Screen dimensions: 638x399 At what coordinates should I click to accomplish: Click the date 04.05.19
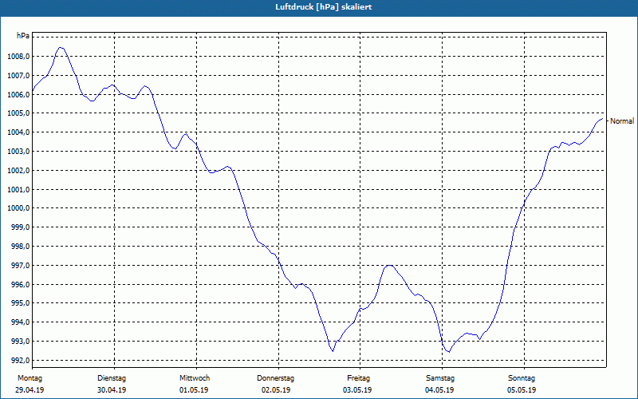pos(440,390)
